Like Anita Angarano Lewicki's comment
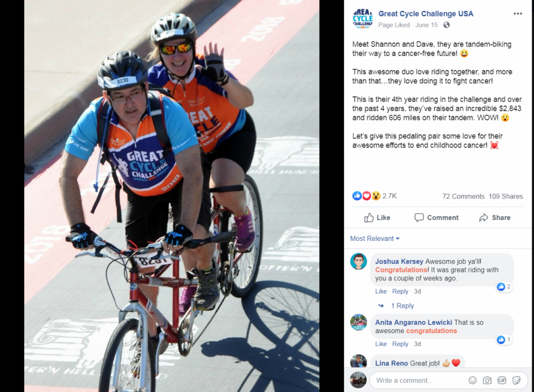534x392 pixels. (381, 344)
